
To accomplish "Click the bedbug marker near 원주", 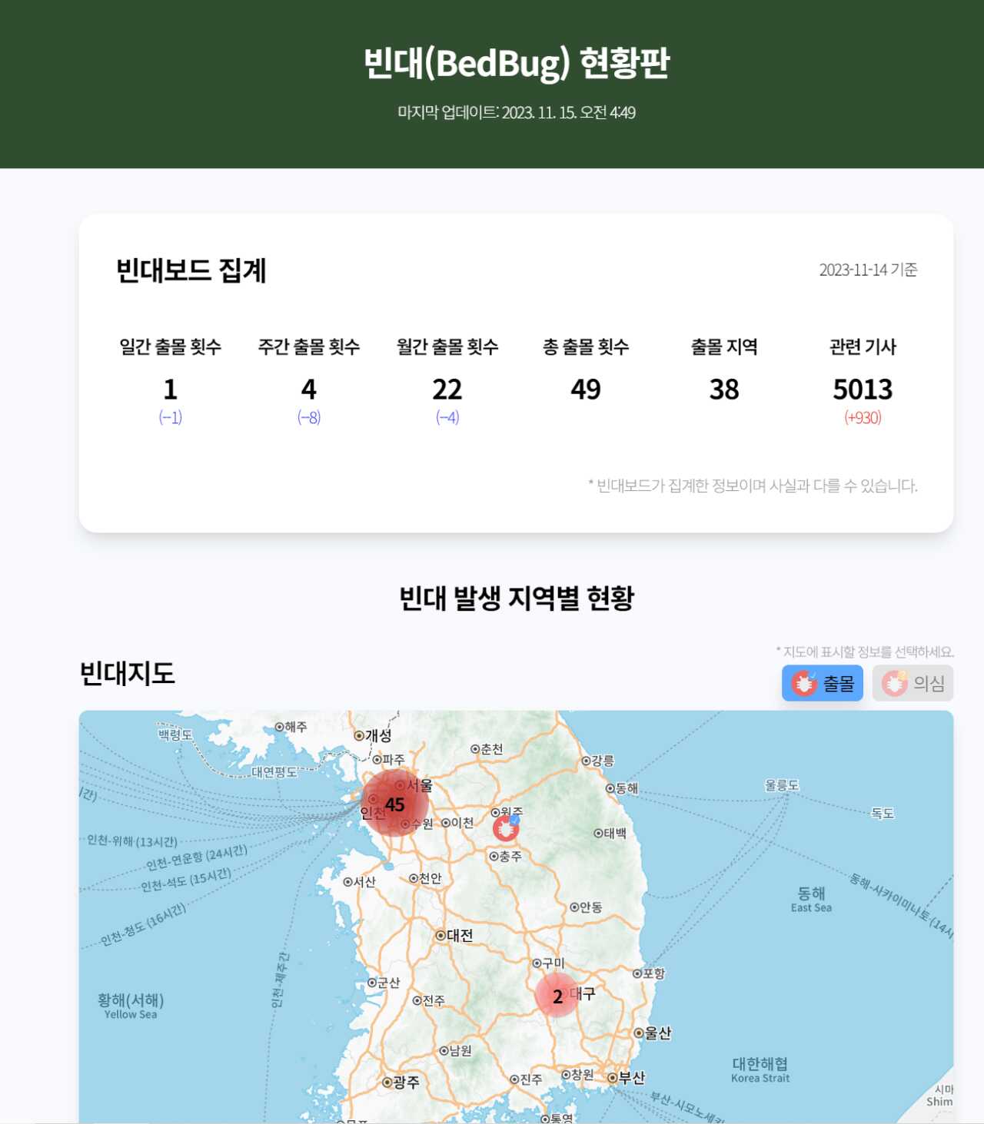I will (x=506, y=828).
